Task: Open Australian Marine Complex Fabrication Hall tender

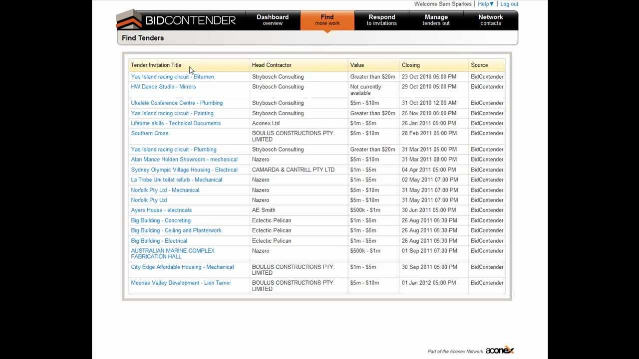Action: 173,254
